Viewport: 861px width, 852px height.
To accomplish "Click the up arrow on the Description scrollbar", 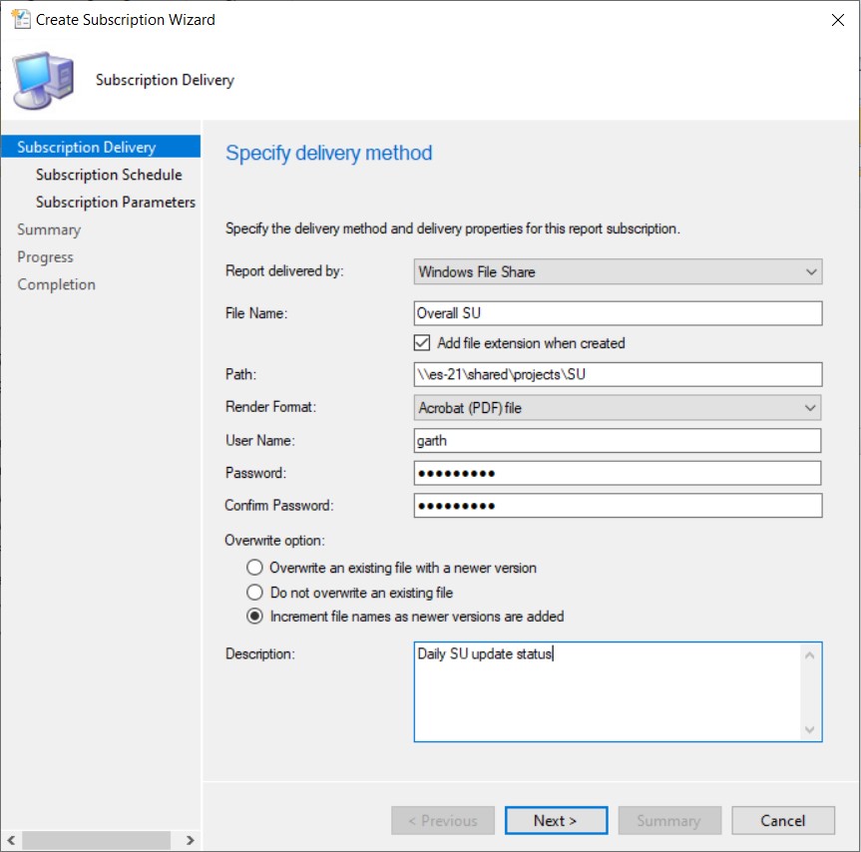I will pyautogui.click(x=810, y=653).
